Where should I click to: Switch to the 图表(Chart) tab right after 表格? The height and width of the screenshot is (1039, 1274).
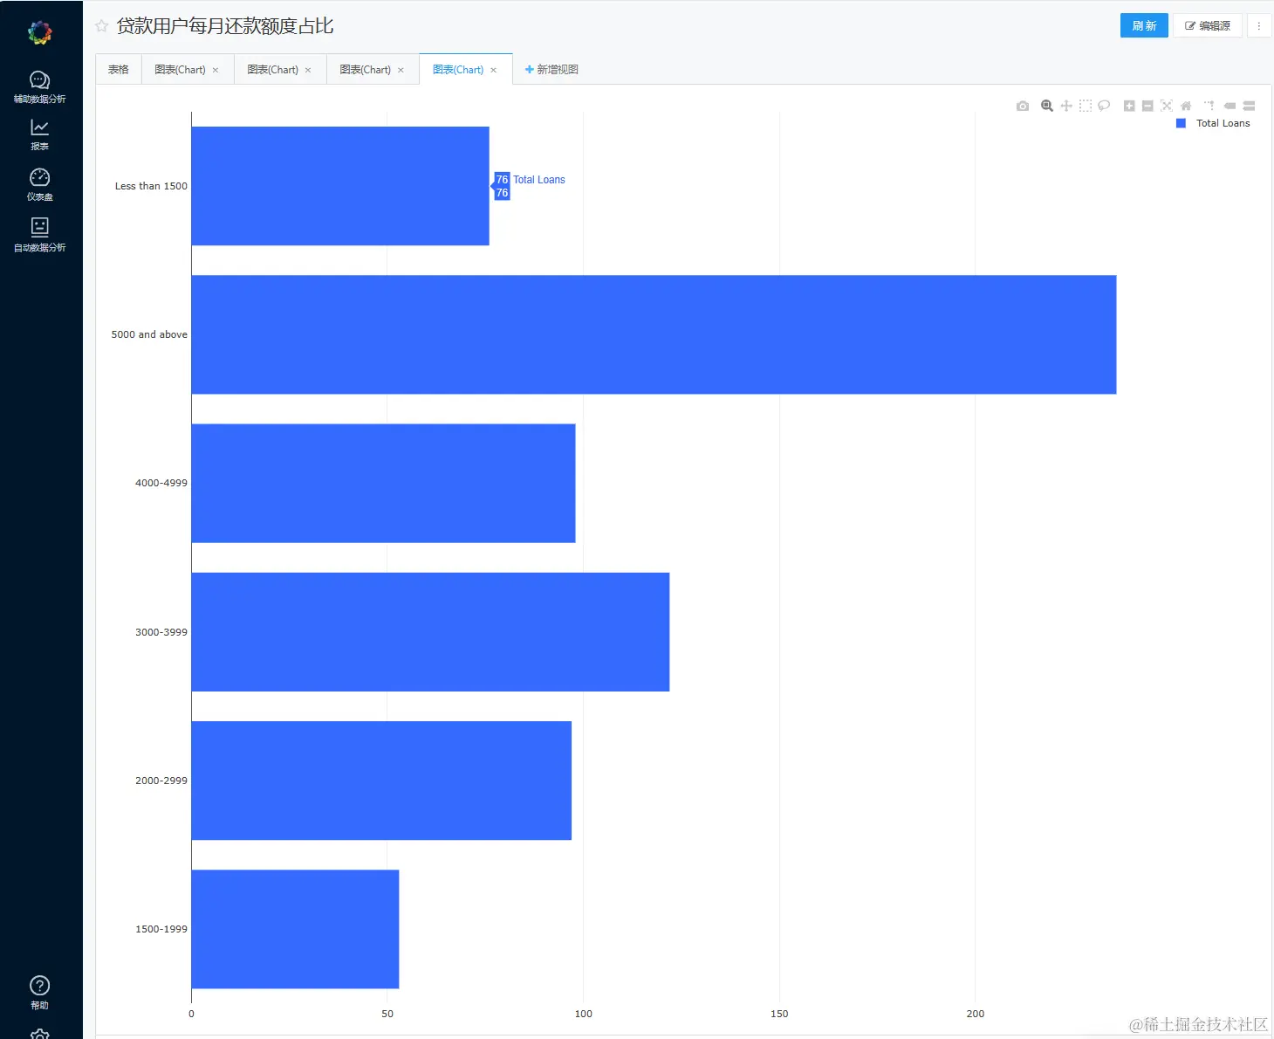pos(180,70)
